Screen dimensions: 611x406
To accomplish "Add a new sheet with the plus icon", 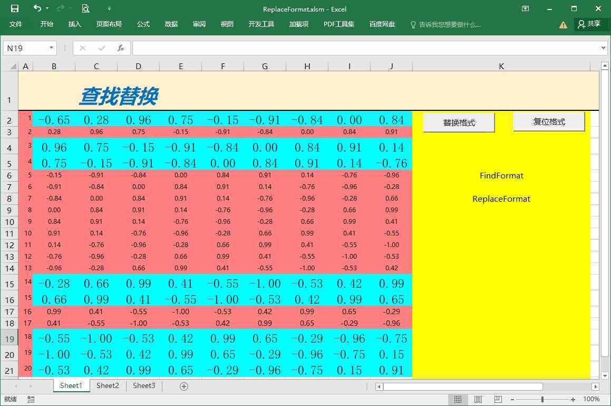I will 184,386.
